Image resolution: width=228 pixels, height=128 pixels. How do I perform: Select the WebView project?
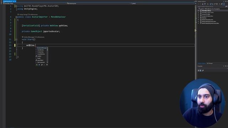click(x=204, y=18)
